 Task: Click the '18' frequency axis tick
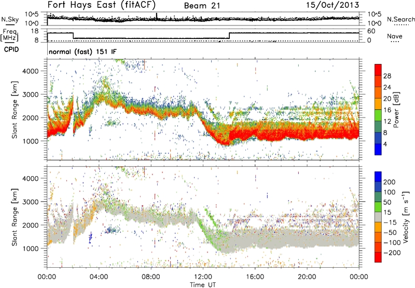click(x=35, y=31)
